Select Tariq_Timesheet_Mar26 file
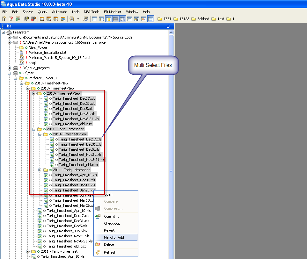307x259 pixels. (x=73, y=205)
